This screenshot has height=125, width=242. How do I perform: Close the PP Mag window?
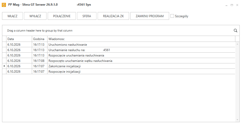tap(237, 5)
